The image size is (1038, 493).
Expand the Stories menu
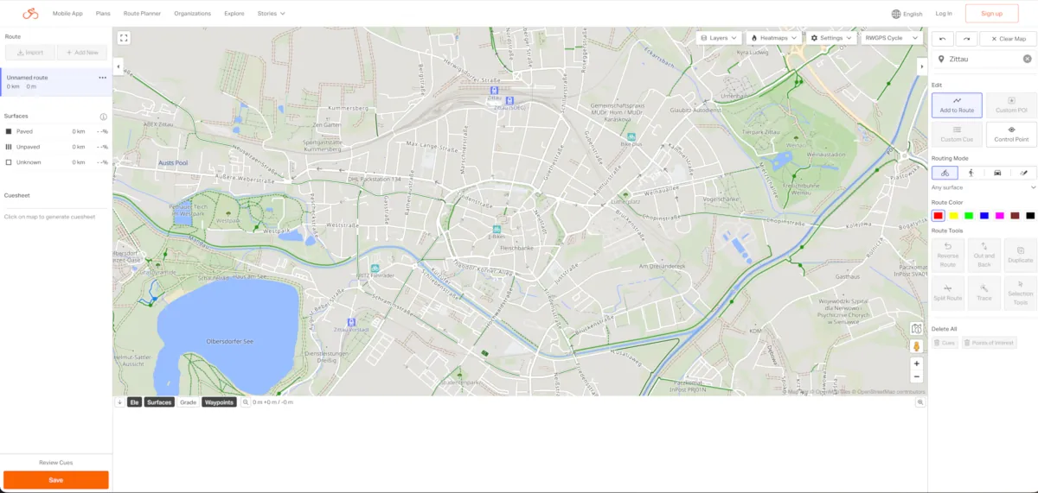[x=271, y=14]
